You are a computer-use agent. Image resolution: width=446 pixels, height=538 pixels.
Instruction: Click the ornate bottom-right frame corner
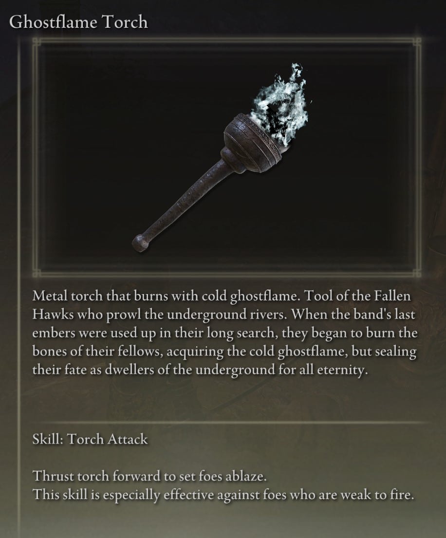[x=416, y=273]
